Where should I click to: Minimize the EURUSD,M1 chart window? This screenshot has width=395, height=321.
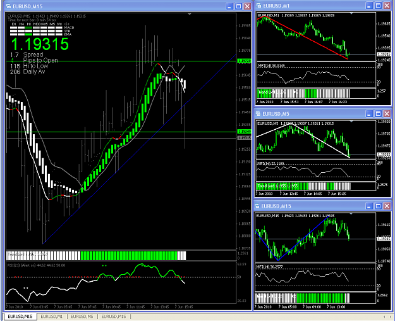369,6
